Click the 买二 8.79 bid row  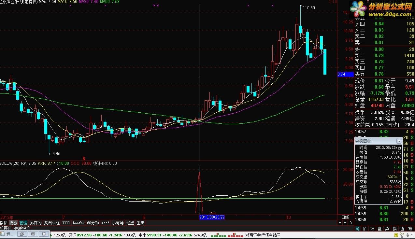point(384,55)
